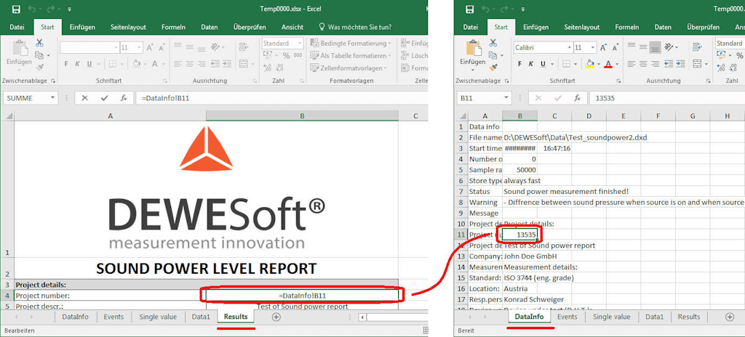Click percent style in the left window
Screen dimensions: 745x337
pos(286,55)
